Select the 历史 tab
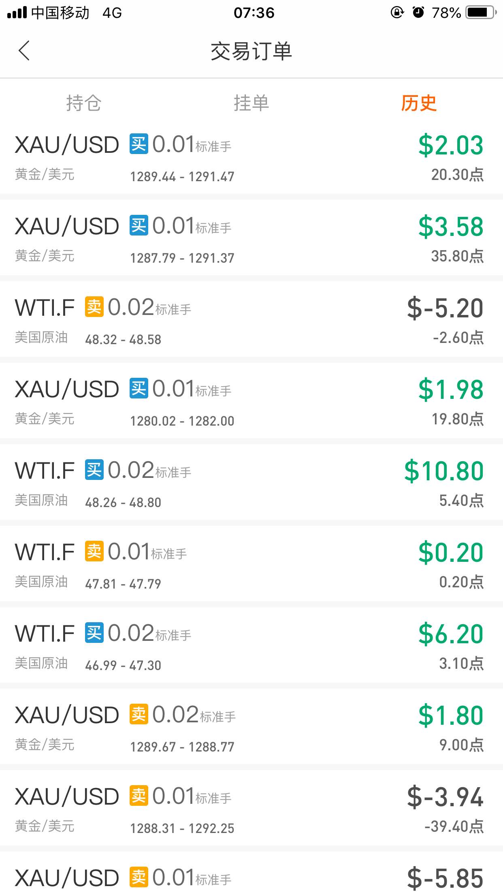Viewport: 503px width, 895px height. point(419,103)
